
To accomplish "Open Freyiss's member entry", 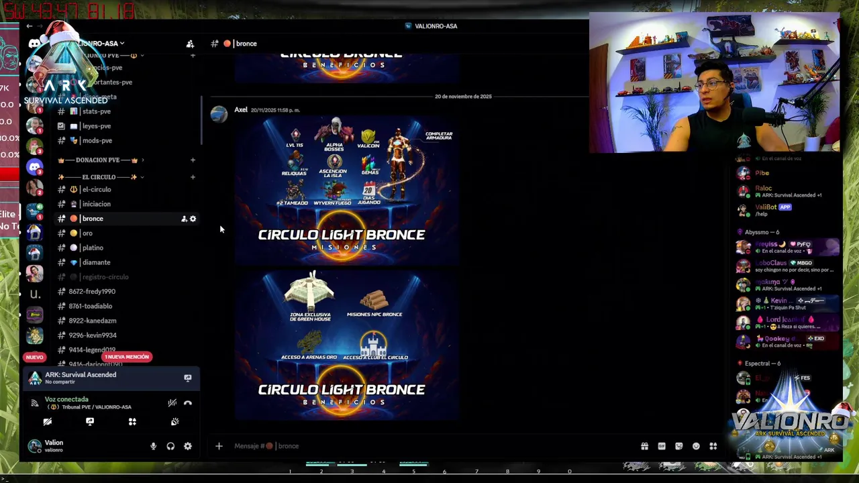I will (x=787, y=248).
